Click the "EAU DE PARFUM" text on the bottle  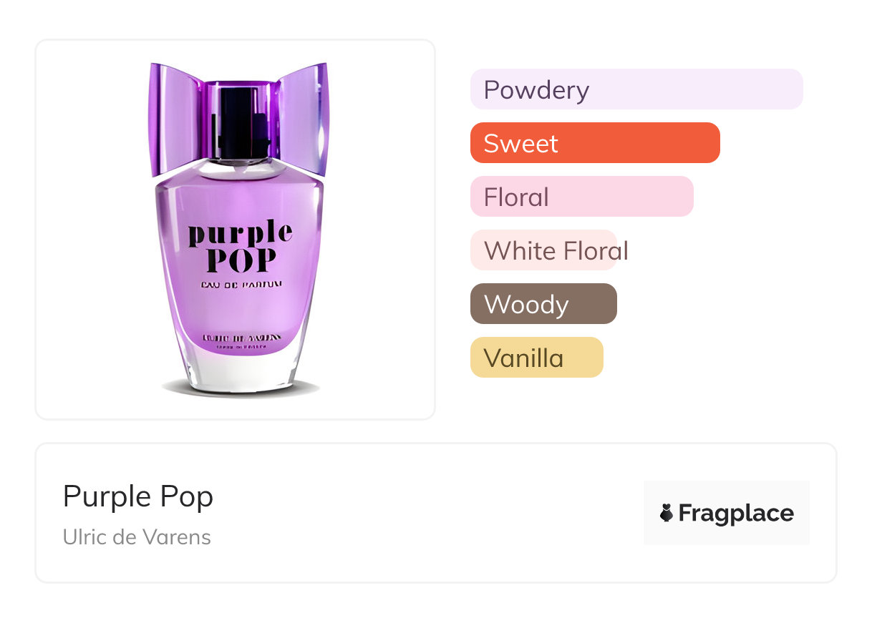pyautogui.click(x=240, y=285)
